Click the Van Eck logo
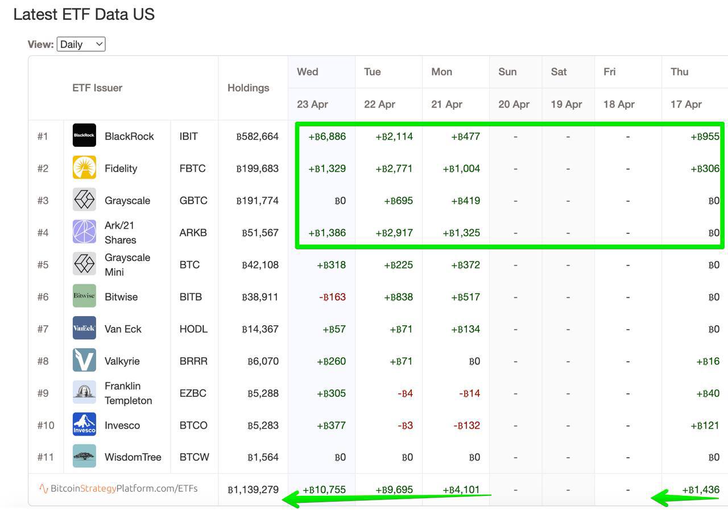Screen dimensions: 728x510 click(x=84, y=328)
